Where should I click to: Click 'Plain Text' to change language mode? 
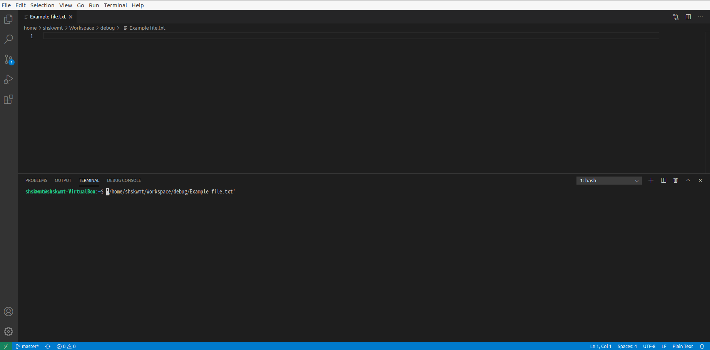682,346
